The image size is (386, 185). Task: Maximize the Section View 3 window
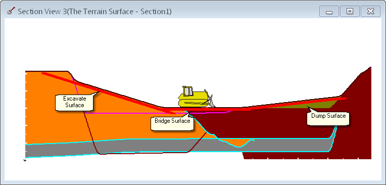click(350, 12)
